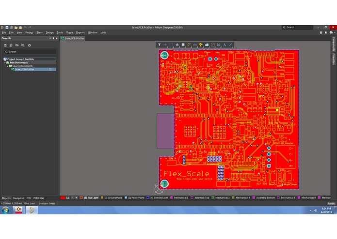Click the Save All icon in title bar
Image resolution: width=337 pixels, height=239 pixels.
(11, 28)
